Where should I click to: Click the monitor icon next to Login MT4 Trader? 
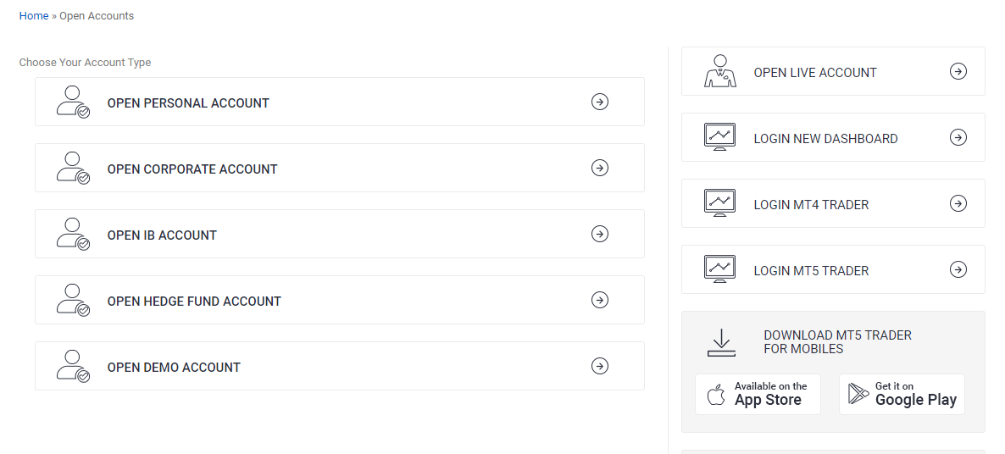coord(719,203)
